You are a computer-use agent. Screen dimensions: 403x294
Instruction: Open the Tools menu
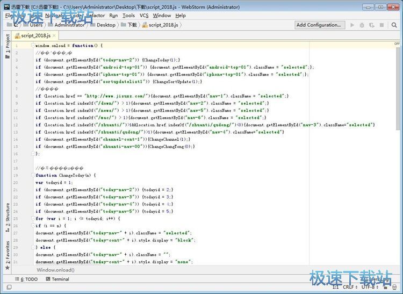point(129,16)
